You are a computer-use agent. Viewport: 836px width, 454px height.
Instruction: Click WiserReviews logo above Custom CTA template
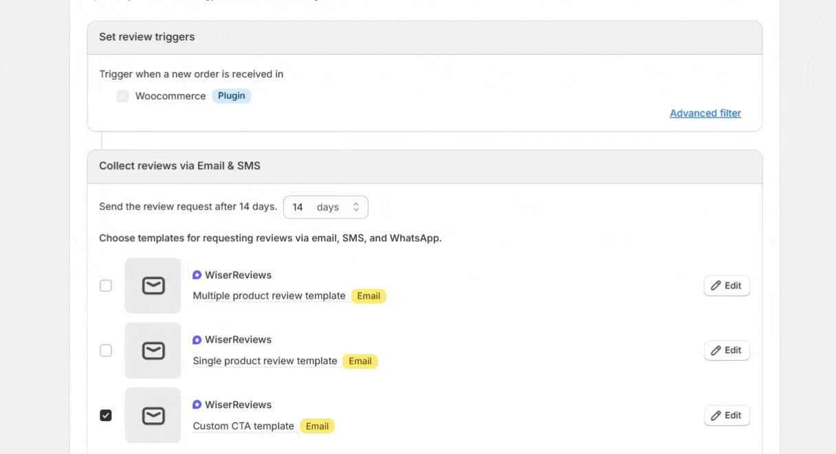point(197,405)
